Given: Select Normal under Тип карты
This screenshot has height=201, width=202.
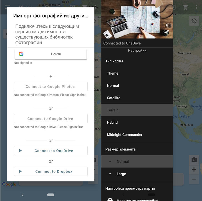Looking at the screenshot, I should point(137,86).
